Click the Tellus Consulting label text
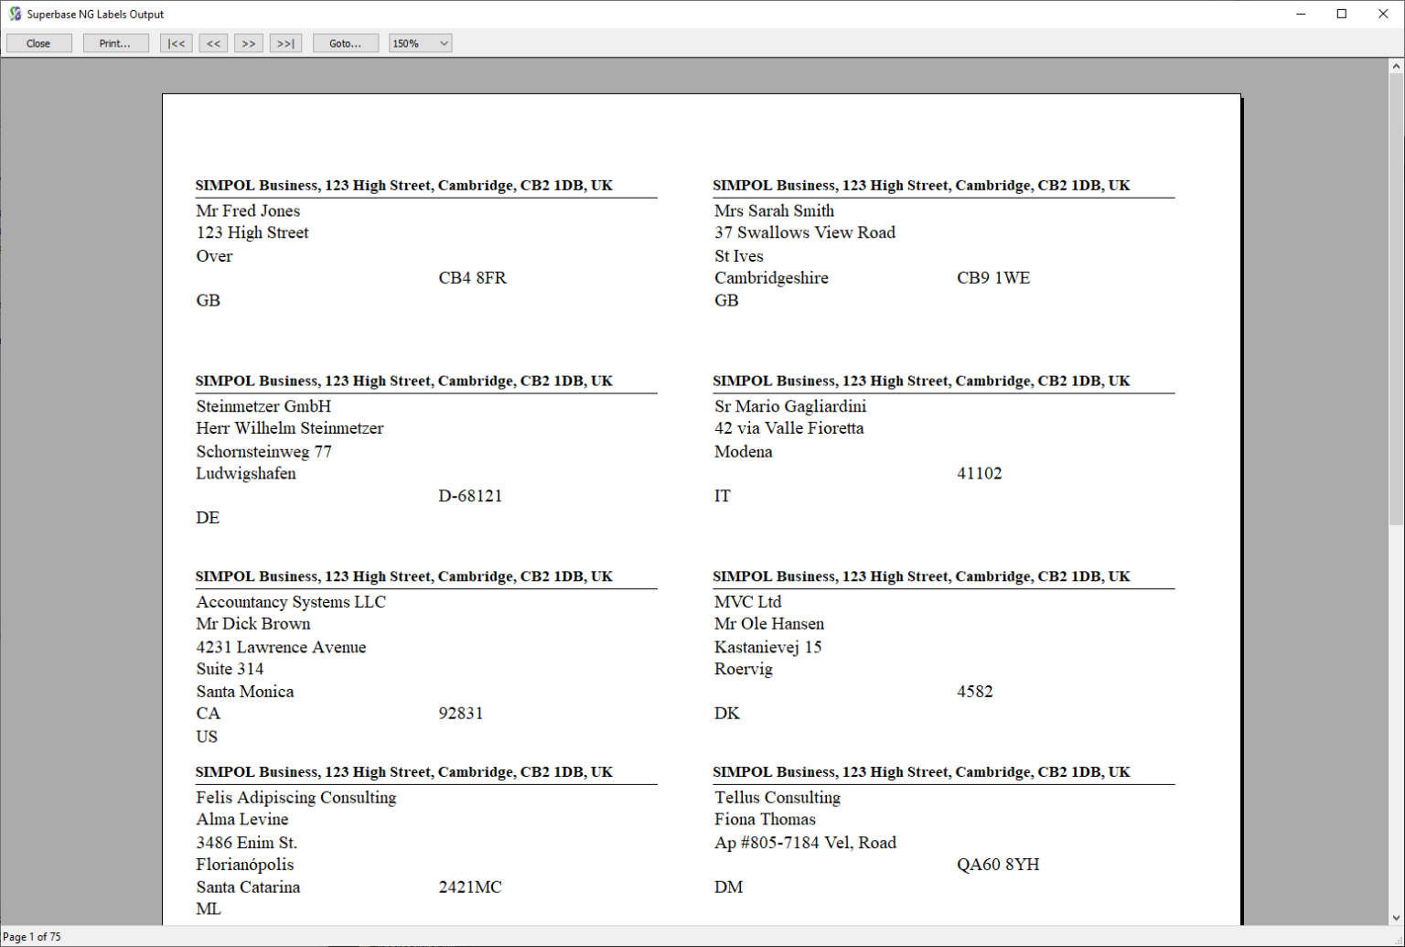The image size is (1405, 947). pyautogui.click(x=777, y=798)
